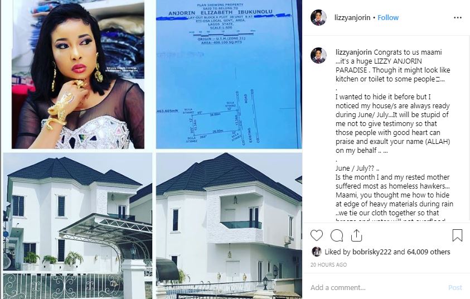Select the woman's portrait photo
This screenshot has width=470, height=299.
pyautogui.click(x=78, y=74)
